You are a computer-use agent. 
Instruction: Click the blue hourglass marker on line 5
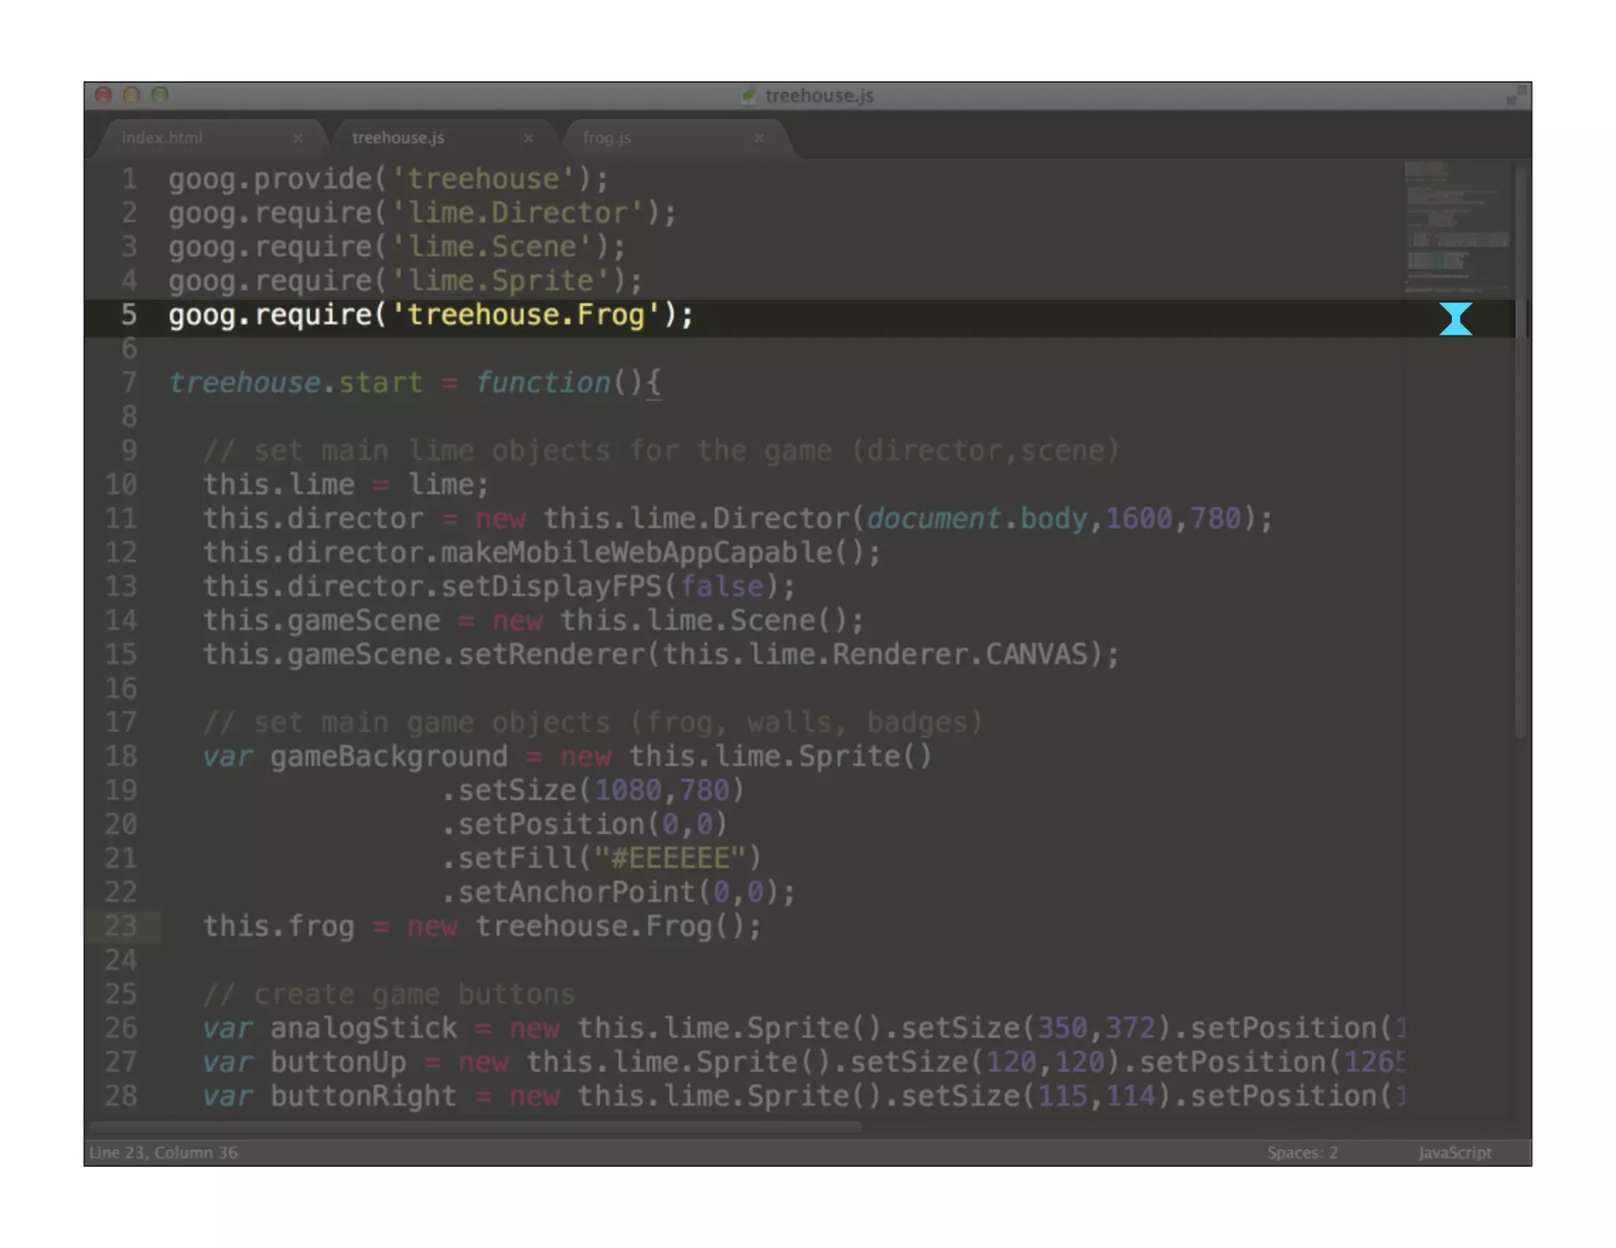pos(1455,319)
